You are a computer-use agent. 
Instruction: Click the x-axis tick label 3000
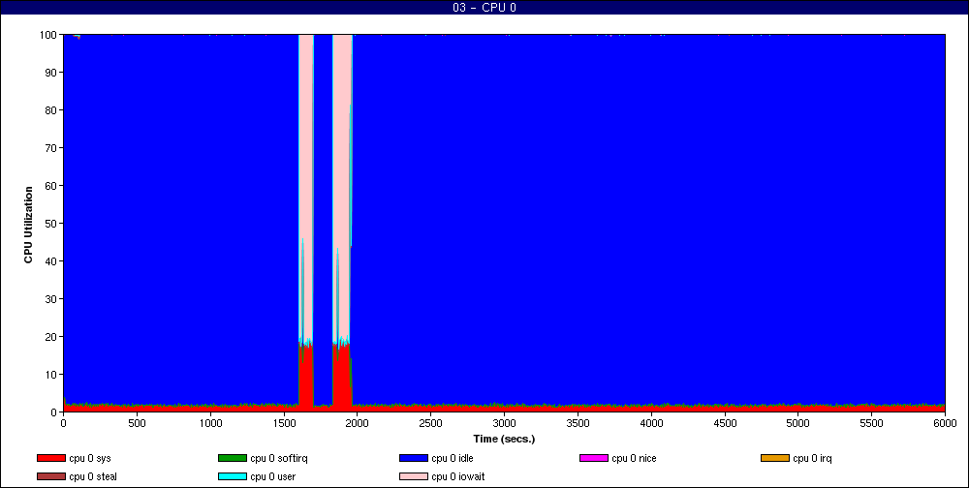(x=504, y=424)
